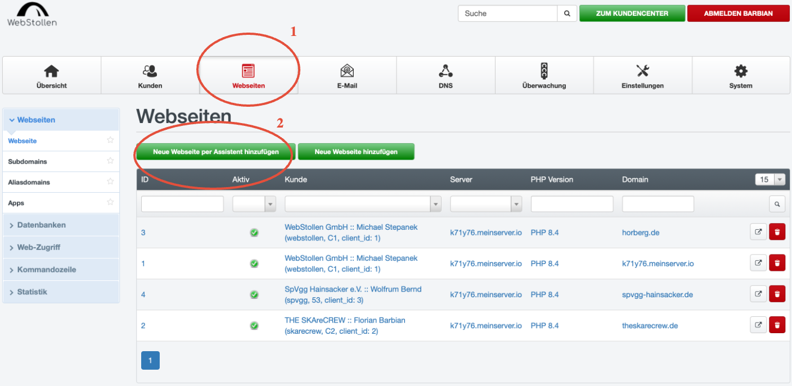The image size is (792, 386).
Task: Click the Neue Webseite hinzufügen button
Action: coord(356,152)
